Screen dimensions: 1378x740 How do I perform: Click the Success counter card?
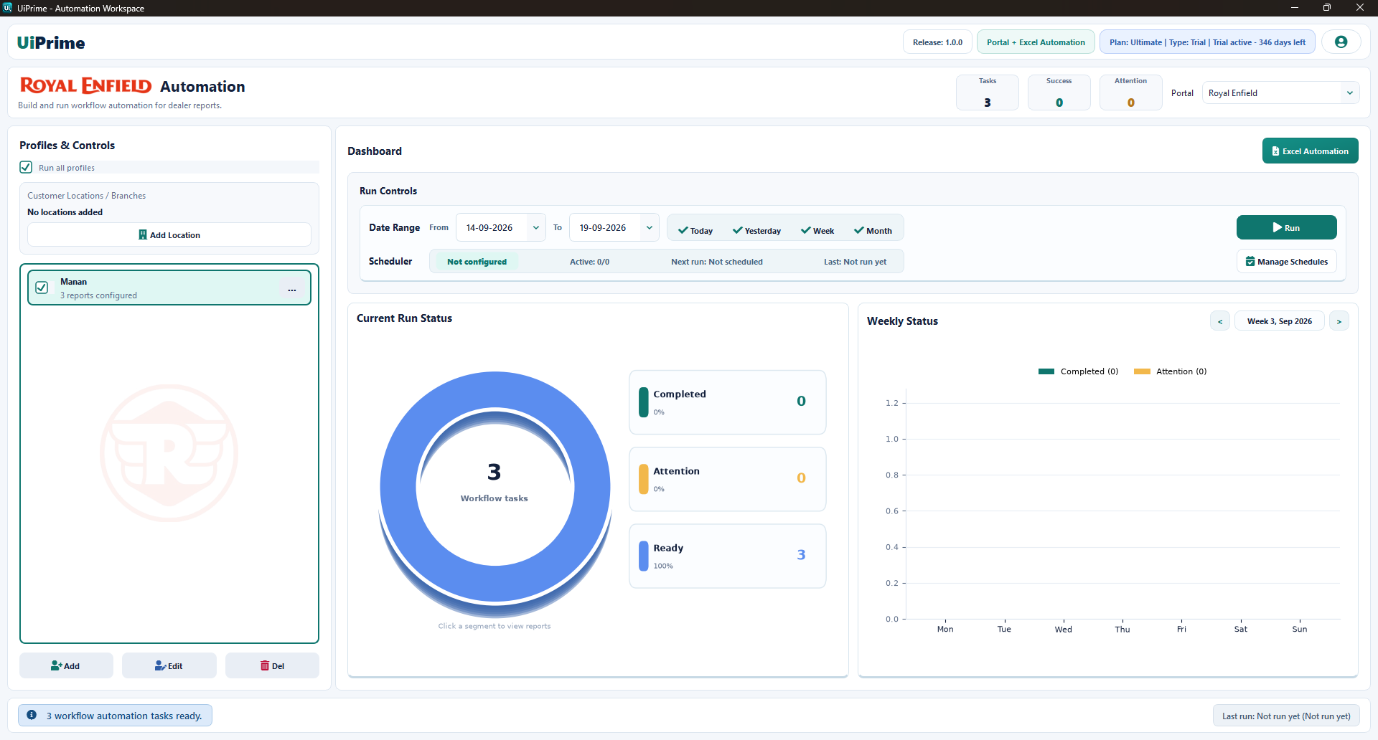point(1059,92)
